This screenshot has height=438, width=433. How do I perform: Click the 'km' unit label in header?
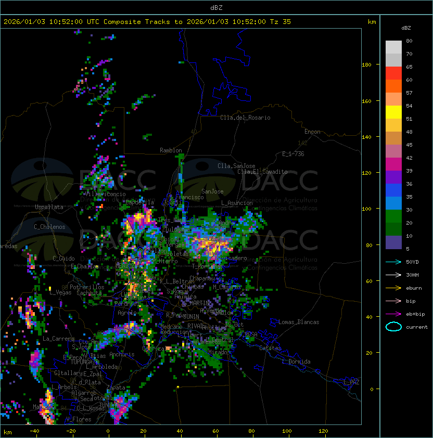tap(372, 22)
